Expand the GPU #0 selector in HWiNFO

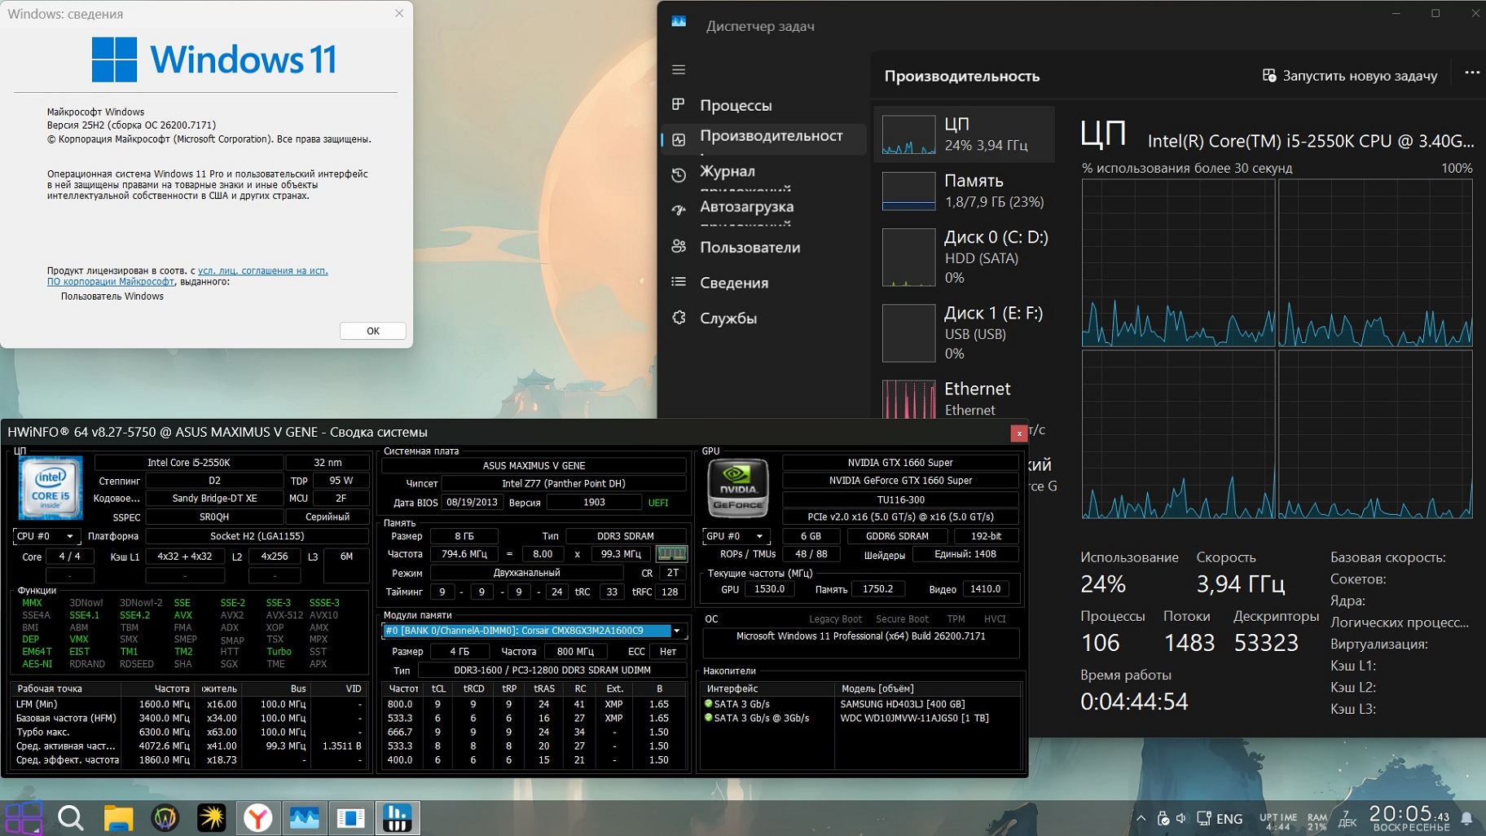pyautogui.click(x=736, y=536)
